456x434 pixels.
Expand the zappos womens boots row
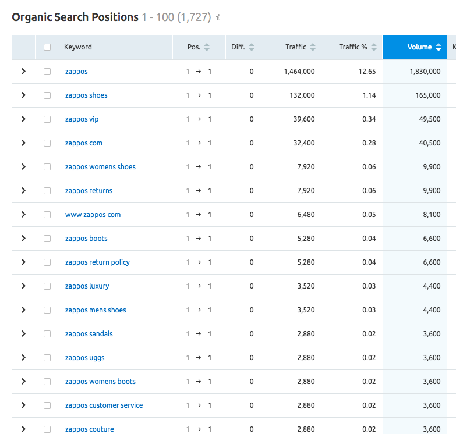pos(23,381)
